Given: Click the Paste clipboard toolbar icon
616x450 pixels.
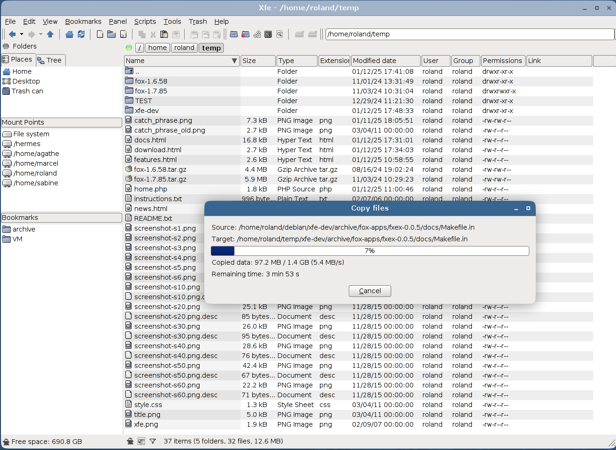Looking at the screenshot, I should 164,34.
